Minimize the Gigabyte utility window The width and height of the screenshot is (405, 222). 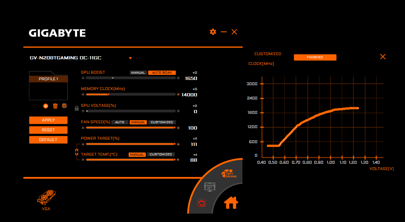point(224,32)
